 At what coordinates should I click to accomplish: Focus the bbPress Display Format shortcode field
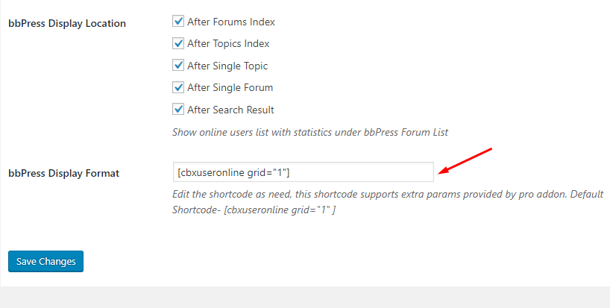click(x=303, y=172)
